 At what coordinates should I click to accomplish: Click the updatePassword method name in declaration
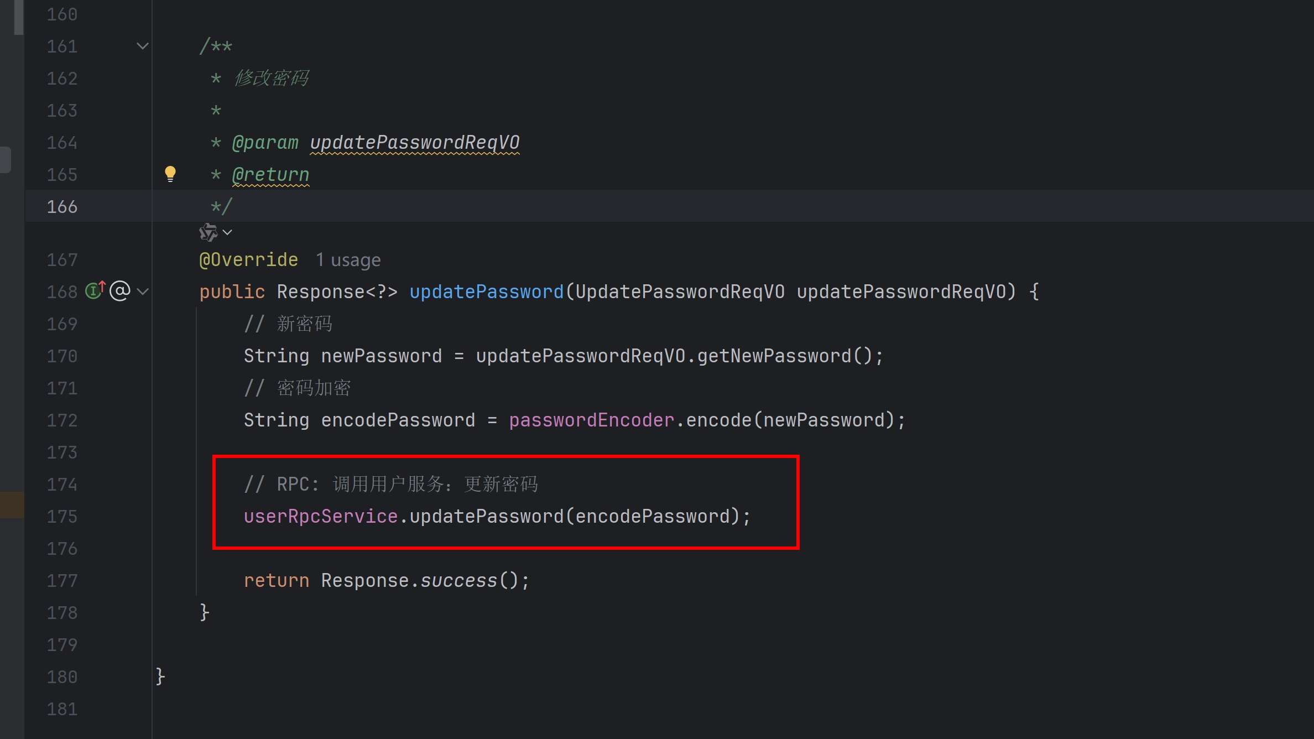click(x=486, y=292)
